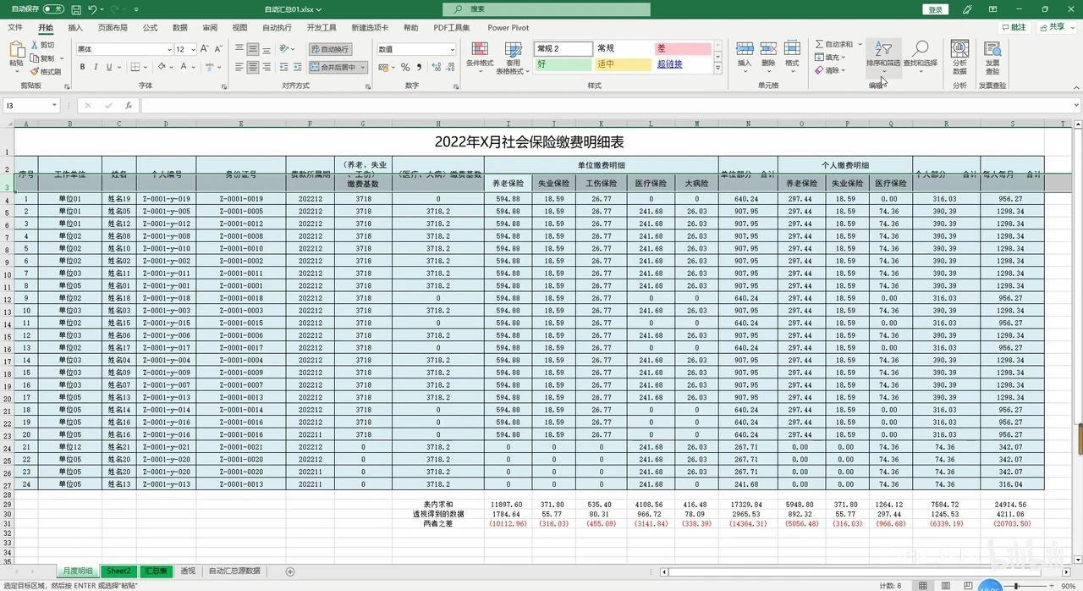Add a new sheet with plus button

click(290, 572)
